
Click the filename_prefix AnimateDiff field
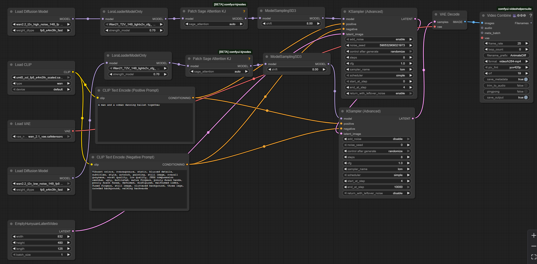coord(506,55)
